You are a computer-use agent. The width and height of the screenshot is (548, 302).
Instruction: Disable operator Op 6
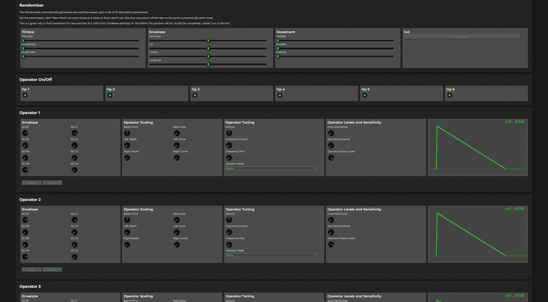coord(450,95)
